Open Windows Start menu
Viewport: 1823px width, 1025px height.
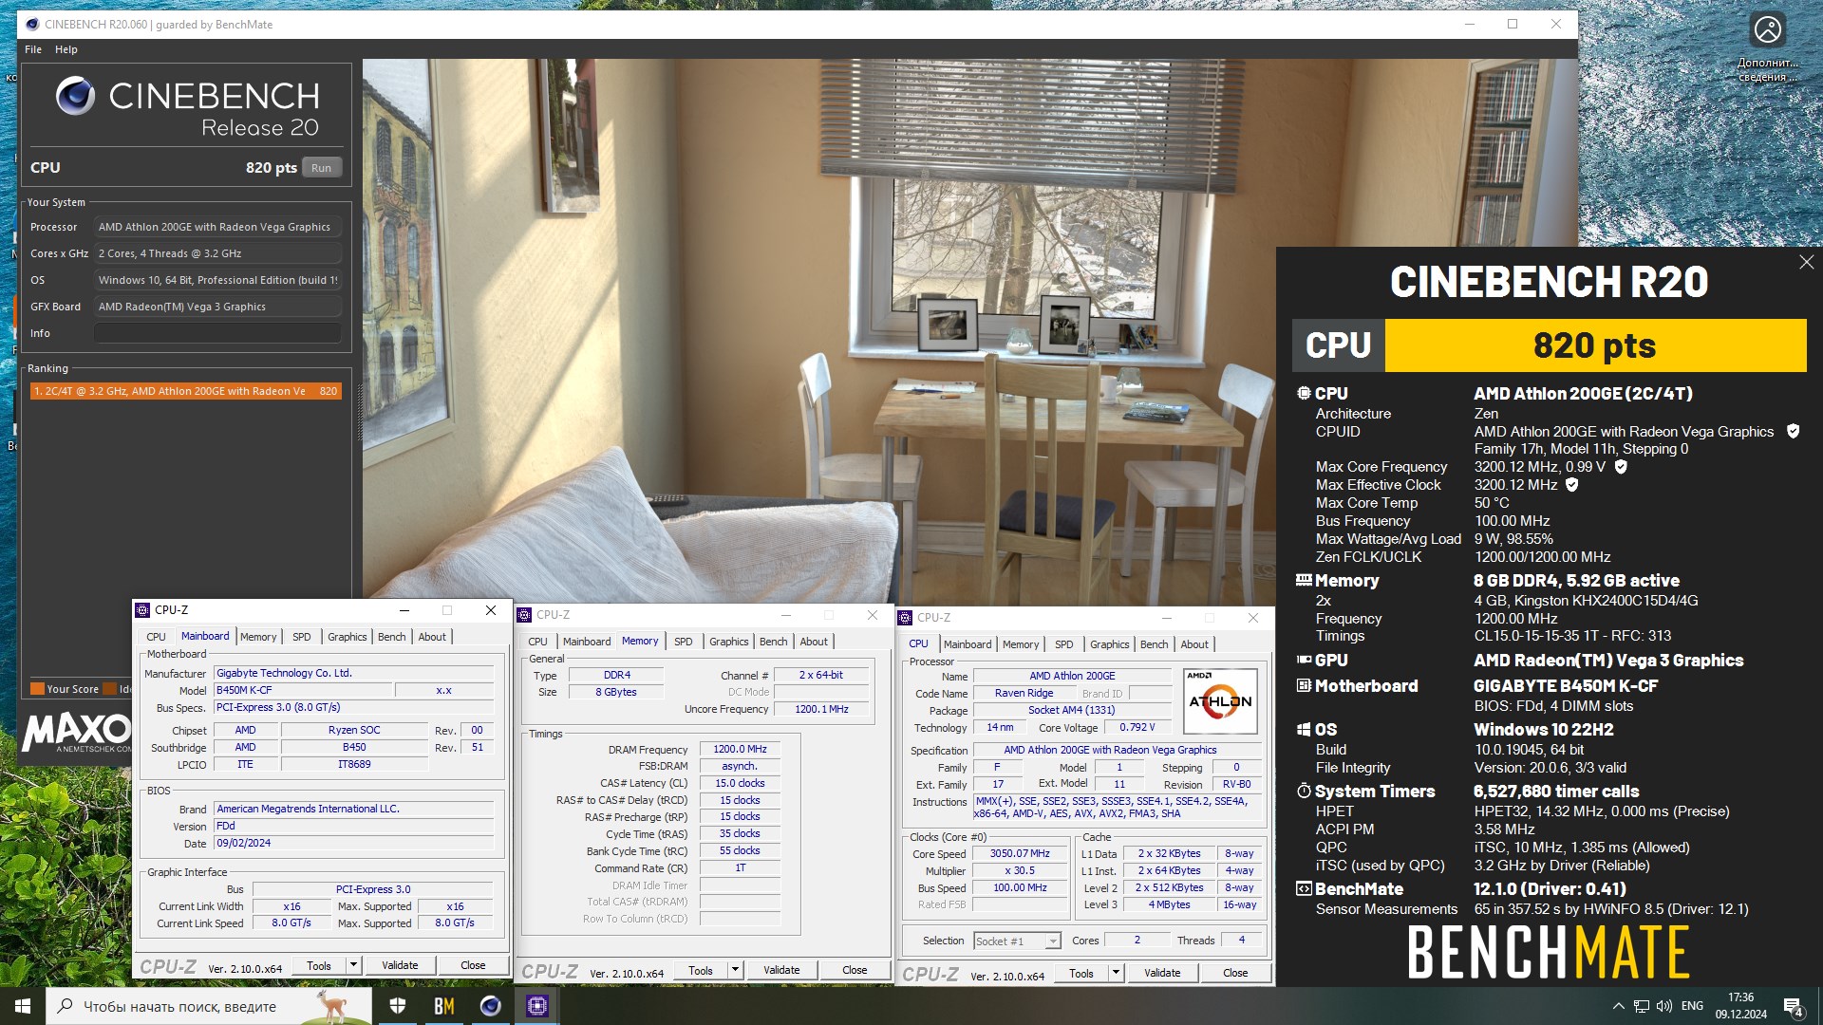point(23,1006)
